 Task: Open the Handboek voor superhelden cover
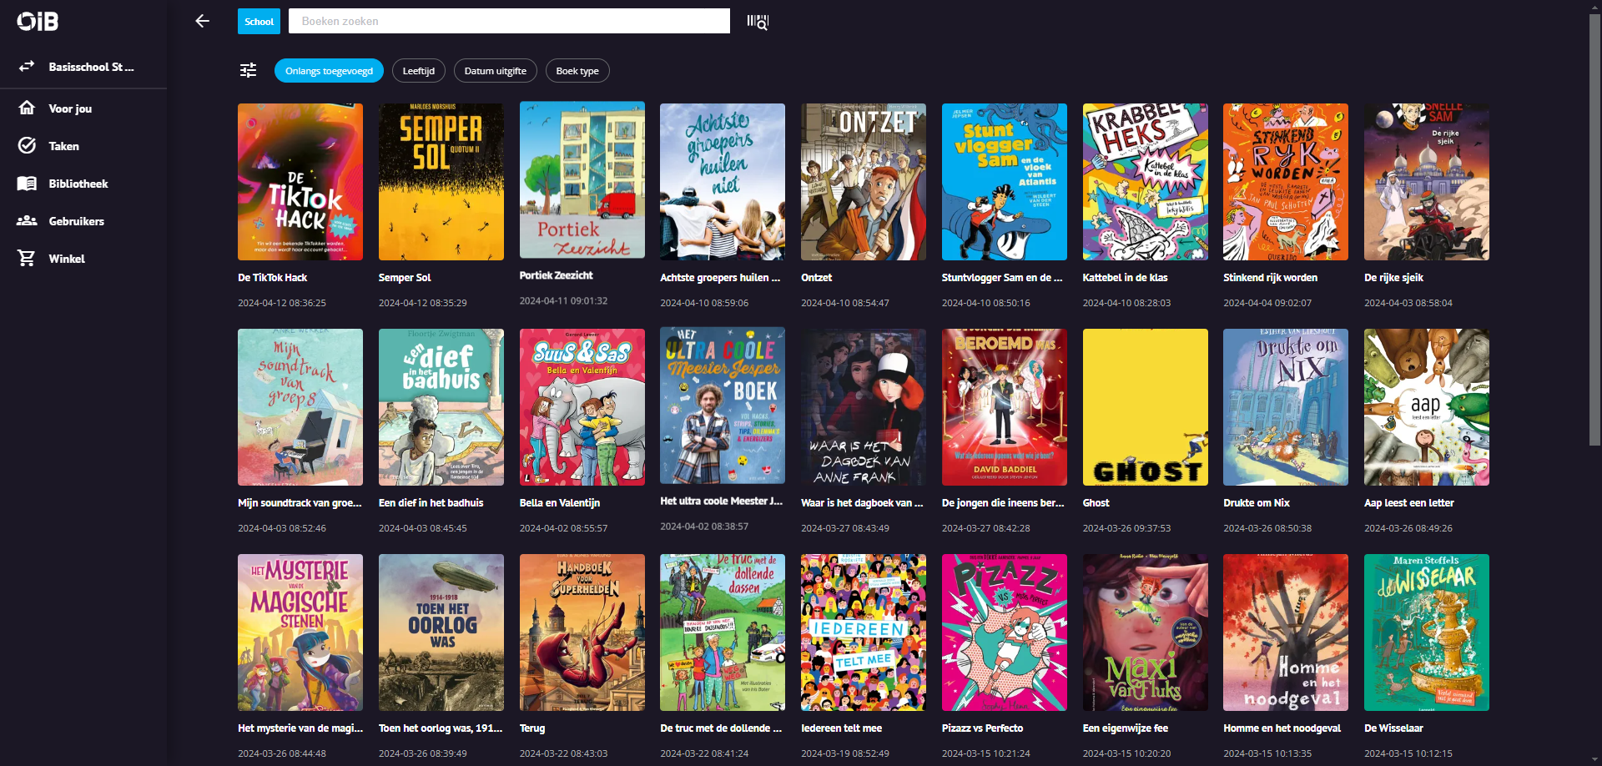582,632
